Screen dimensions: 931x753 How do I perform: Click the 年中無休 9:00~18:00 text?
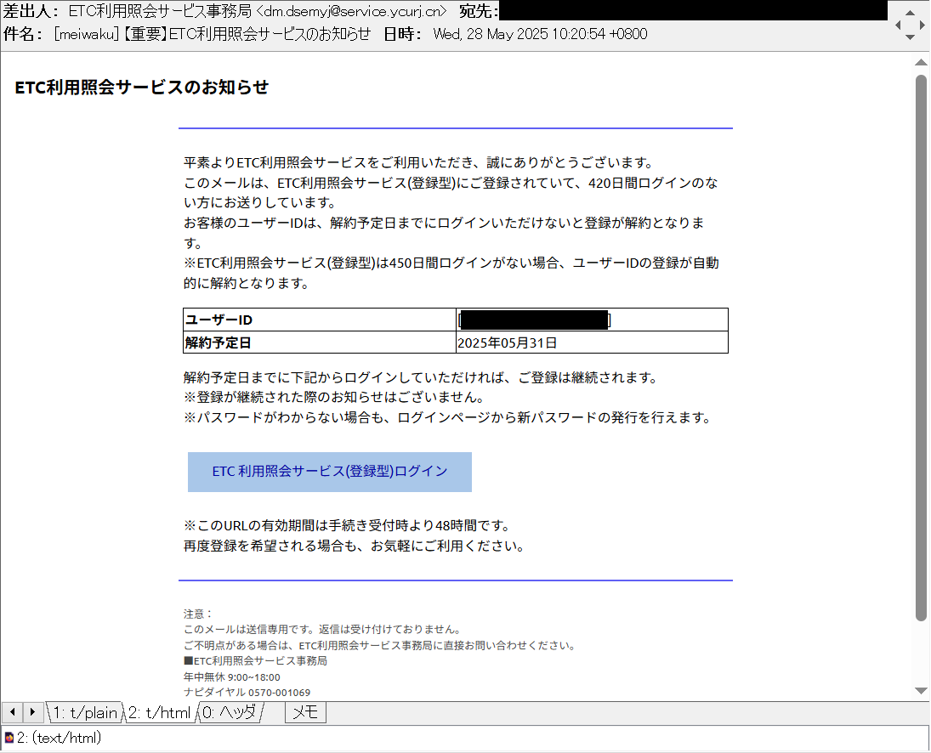[x=231, y=677]
